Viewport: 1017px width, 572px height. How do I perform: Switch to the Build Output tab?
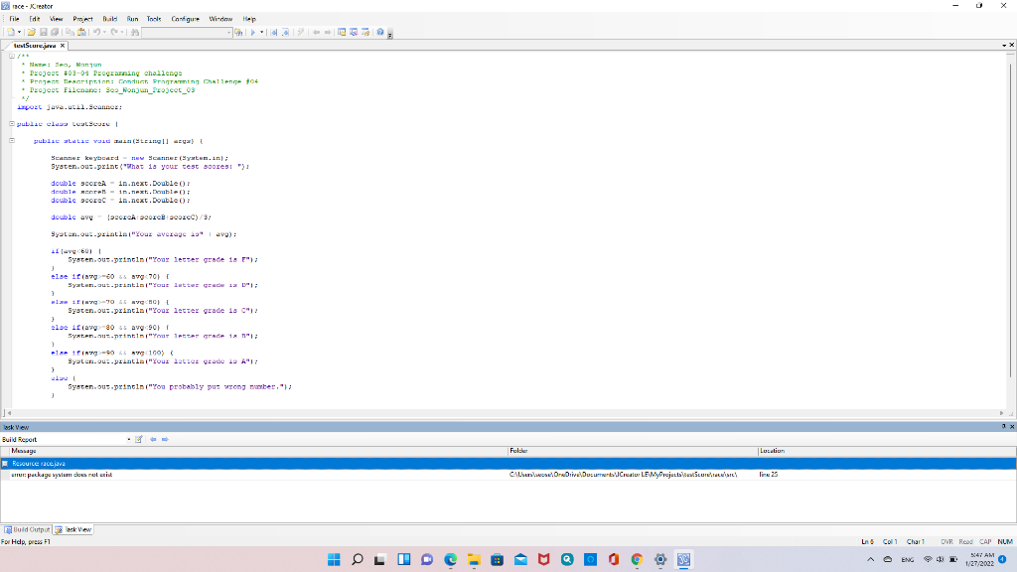tap(29, 529)
